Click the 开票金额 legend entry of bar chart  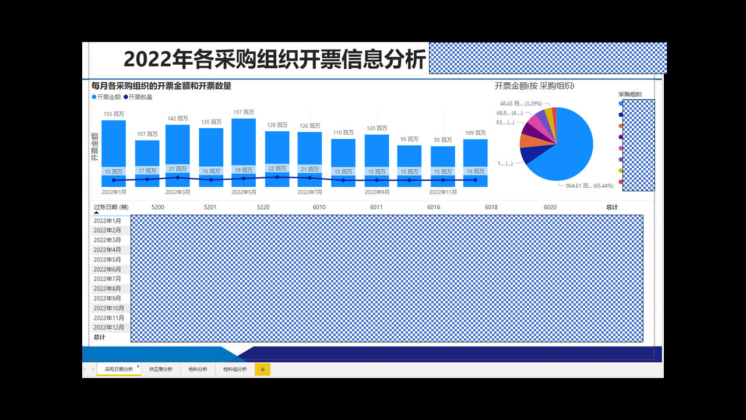[106, 97]
